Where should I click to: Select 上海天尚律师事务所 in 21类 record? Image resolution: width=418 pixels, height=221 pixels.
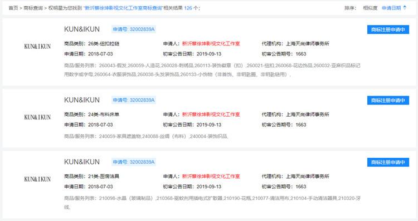tap(307, 176)
